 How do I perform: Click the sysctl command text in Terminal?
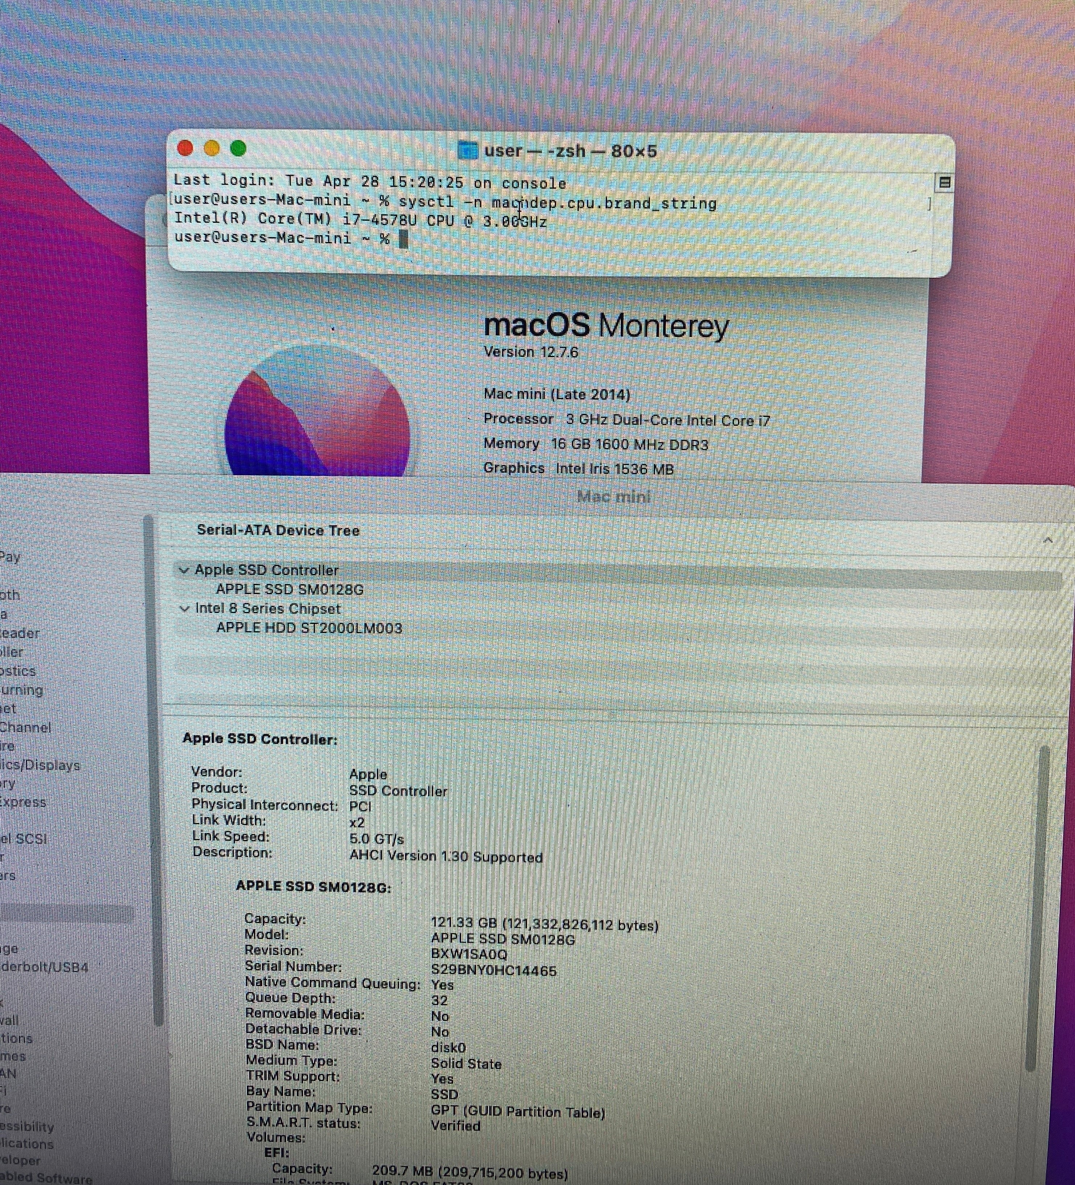coord(558,203)
